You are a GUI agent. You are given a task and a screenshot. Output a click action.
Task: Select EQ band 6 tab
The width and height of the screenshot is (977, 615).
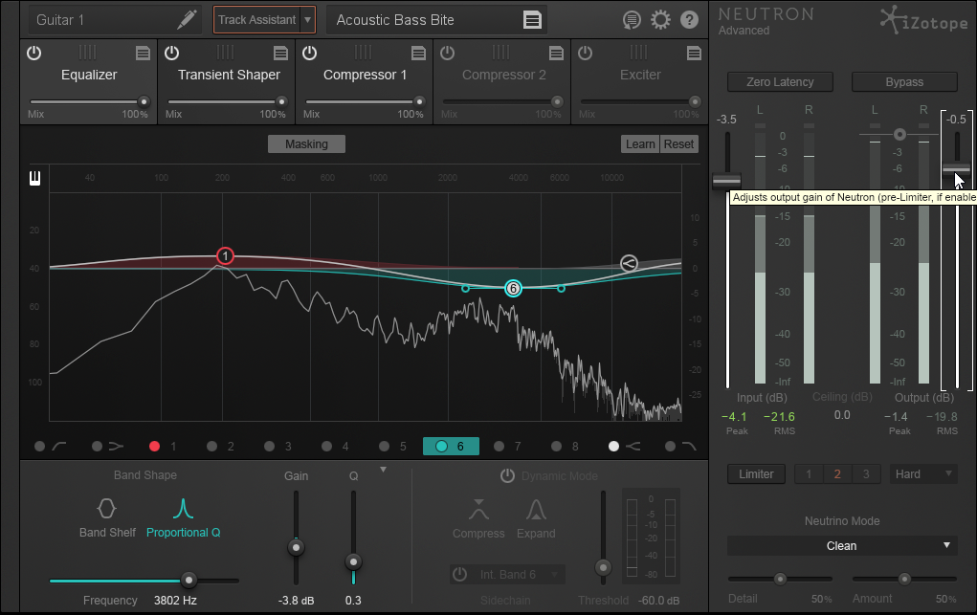tap(451, 446)
